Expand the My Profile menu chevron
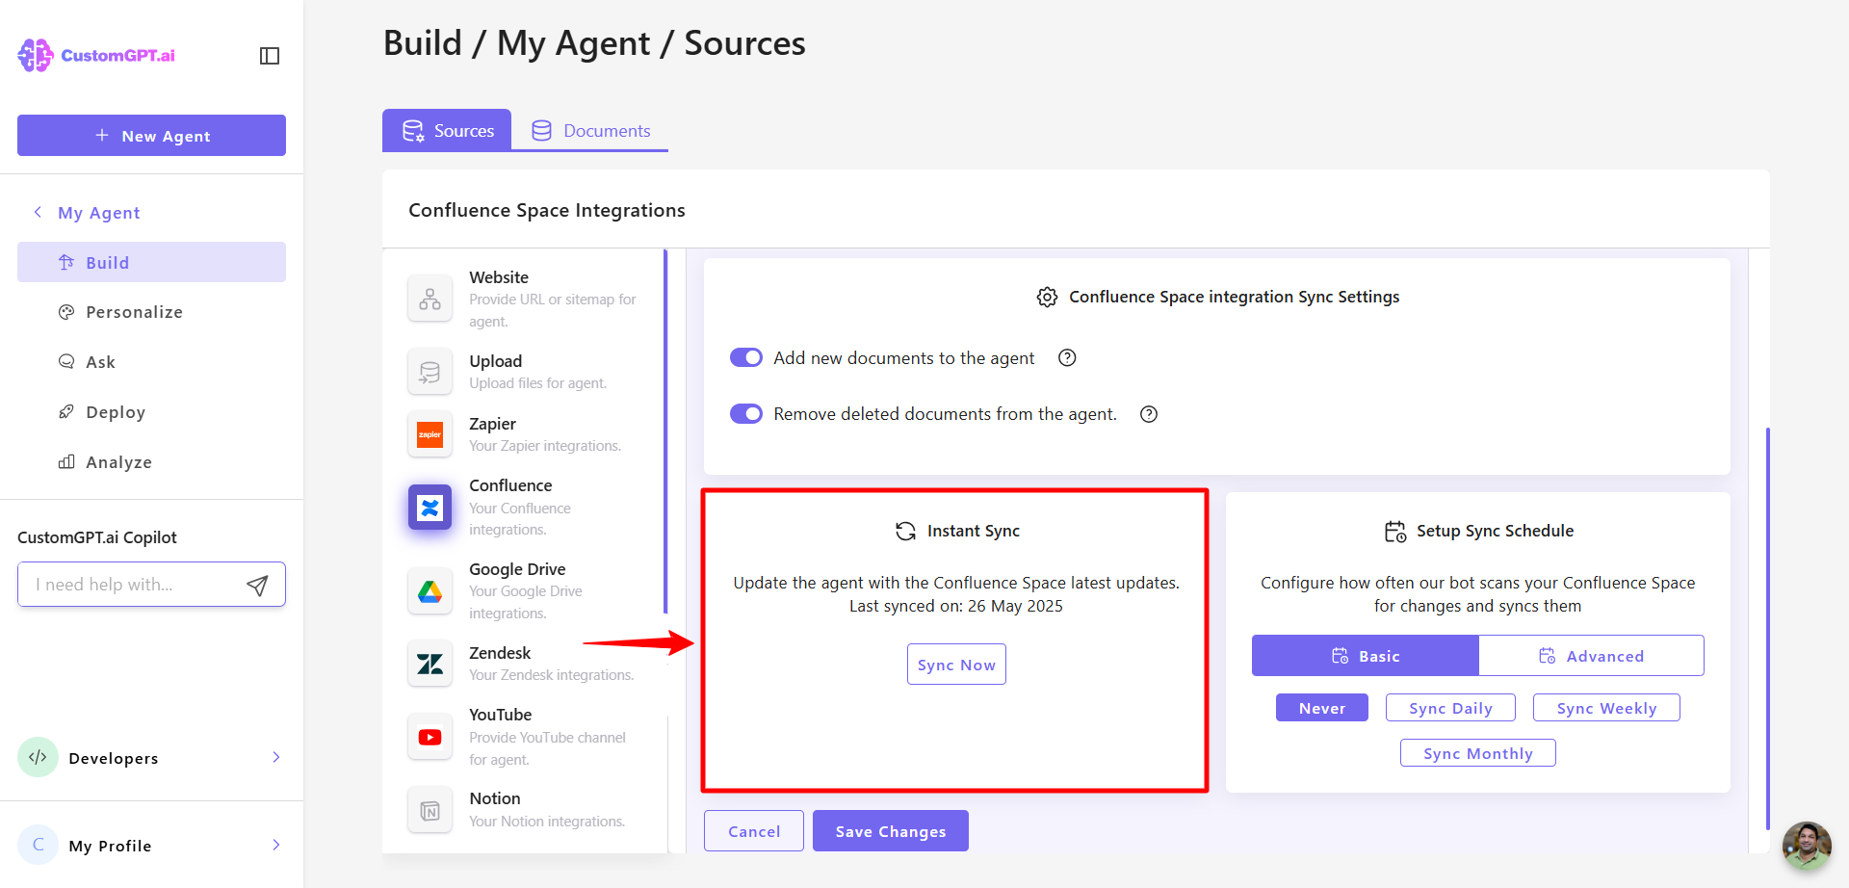 click(x=276, y=845)
